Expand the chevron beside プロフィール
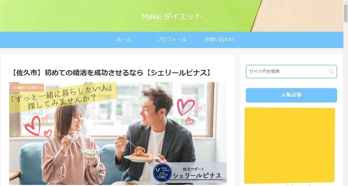Image resolution: width=348 pixels, height=186 pixels. pos(193,40)
